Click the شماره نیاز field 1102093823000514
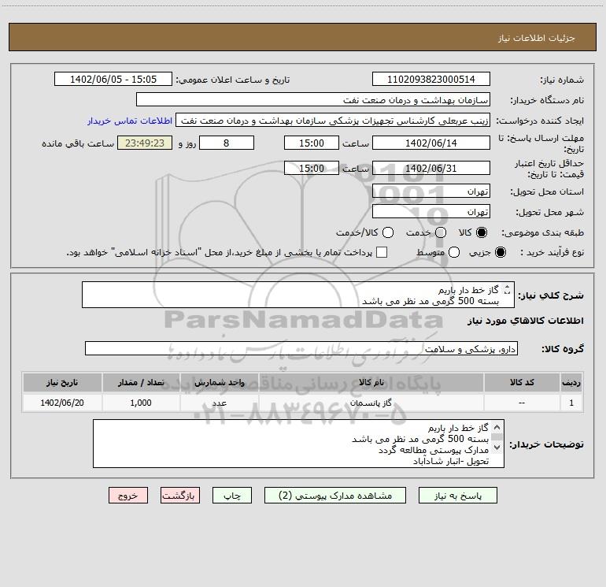606x587 pixels. (x=431, y=79)
